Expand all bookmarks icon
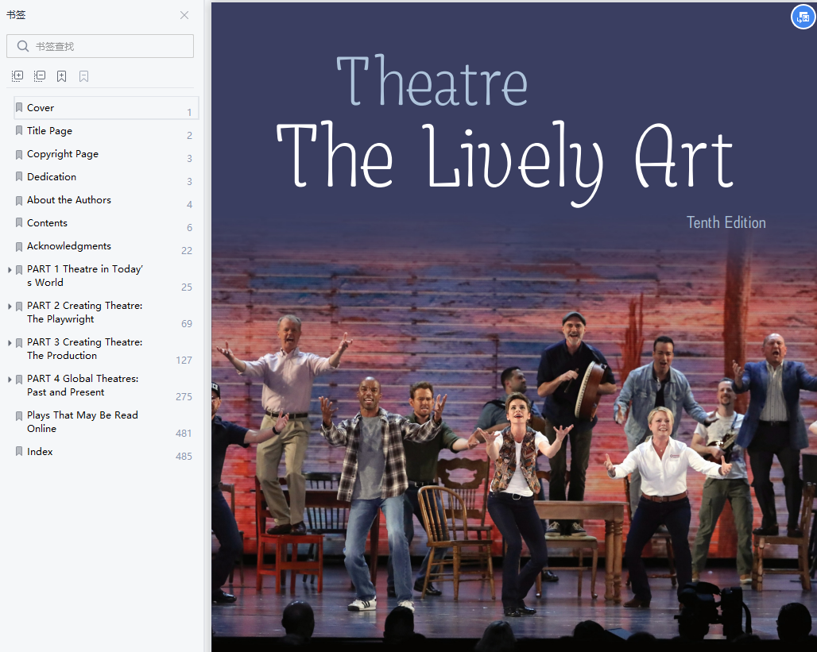817x652 pixels. [x=17, y=76]
